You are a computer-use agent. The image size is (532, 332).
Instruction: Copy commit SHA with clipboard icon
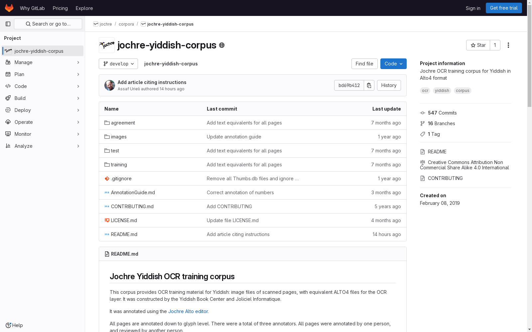coord(369,85)
